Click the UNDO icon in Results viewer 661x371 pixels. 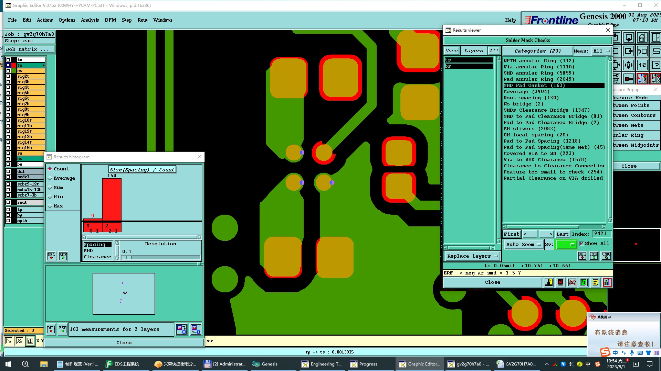point(606,256)
